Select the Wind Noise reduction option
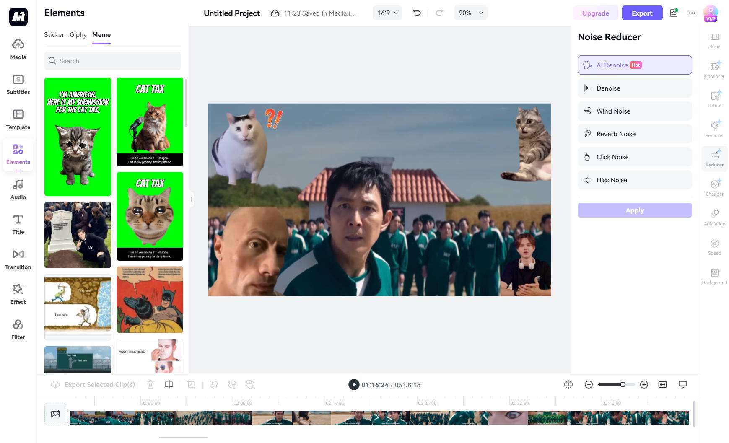Viewport: 729px width, 443px height. pyautogui.click(x=634, y=111)
